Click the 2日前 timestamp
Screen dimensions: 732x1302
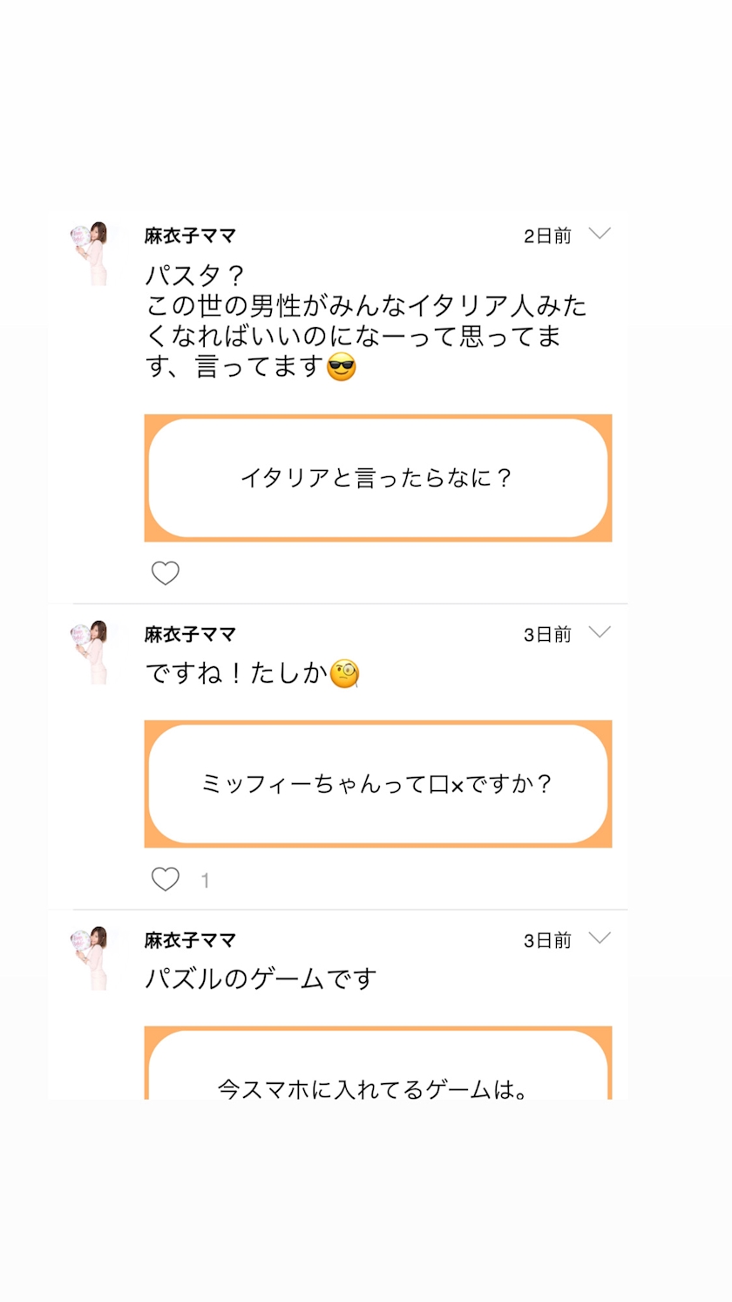point(547,235)
